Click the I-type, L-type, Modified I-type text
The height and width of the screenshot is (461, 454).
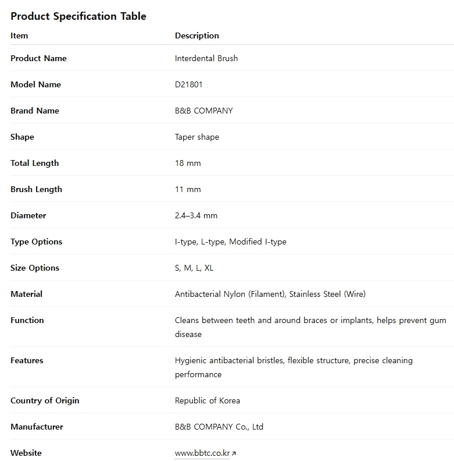231,242
